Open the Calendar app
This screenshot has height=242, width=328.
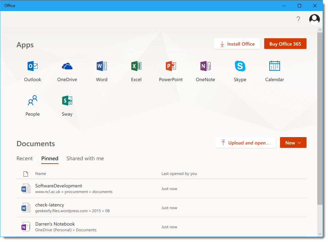pos(274,70)
